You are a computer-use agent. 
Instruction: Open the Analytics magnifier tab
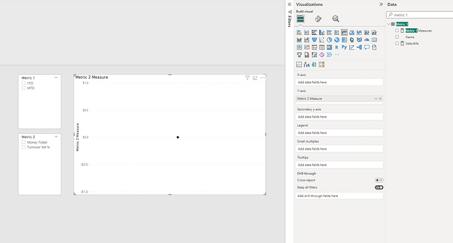[335, 19]
